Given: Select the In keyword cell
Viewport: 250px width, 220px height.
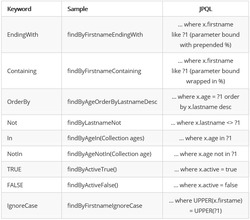Looking at the screenshot, I should (x=10, y=138).
